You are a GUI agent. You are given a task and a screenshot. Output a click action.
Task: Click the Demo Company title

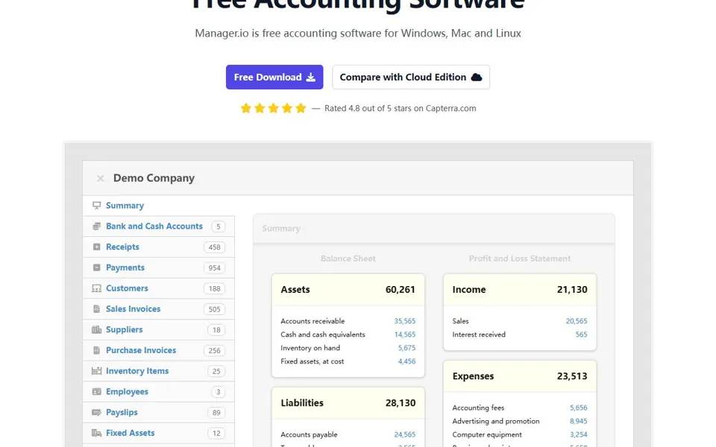pyautogui.click(x=154, y=178)
